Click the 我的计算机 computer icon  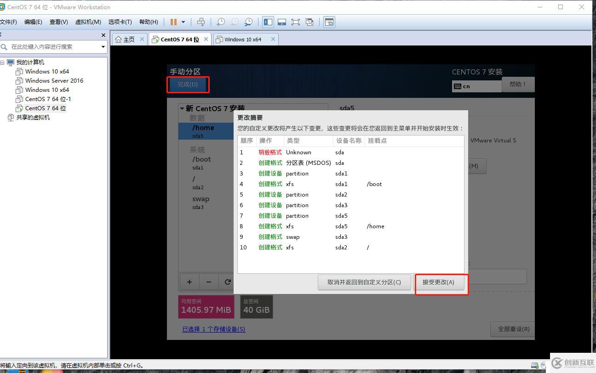(11, 62)
